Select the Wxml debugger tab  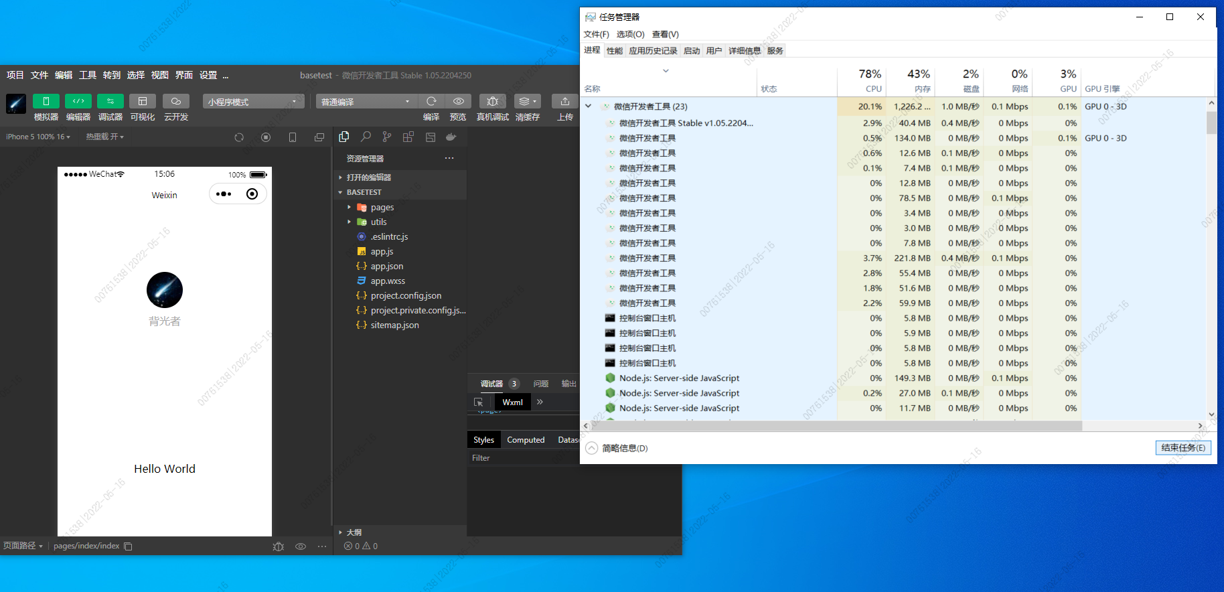[x=513, y=402]
